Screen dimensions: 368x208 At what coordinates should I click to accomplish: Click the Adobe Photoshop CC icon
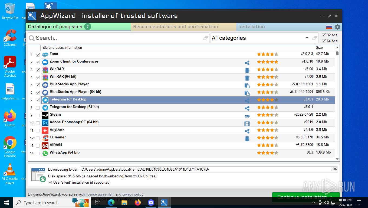[45, 123]
